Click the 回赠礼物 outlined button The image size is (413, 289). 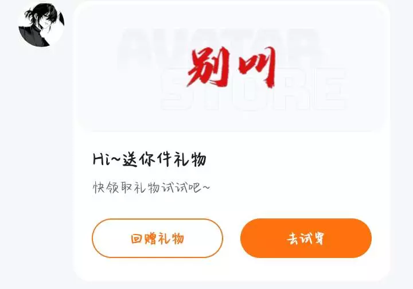point(157,238)
